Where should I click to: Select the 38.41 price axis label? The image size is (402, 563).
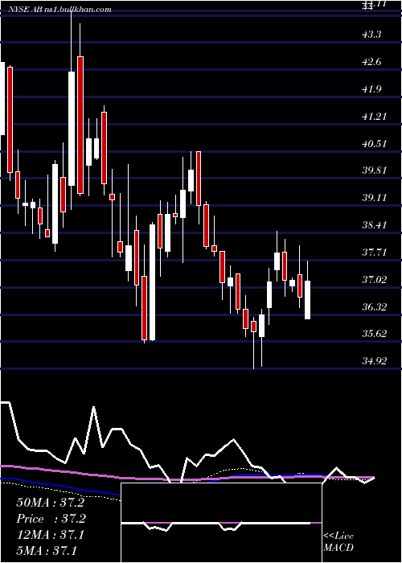[374, 225]
